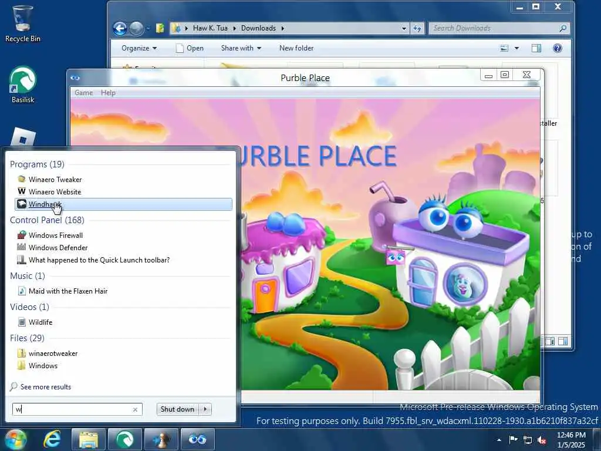601x451 pixels.
Task: Go forward in Downloads Explorer window
Action: [136, 28]
